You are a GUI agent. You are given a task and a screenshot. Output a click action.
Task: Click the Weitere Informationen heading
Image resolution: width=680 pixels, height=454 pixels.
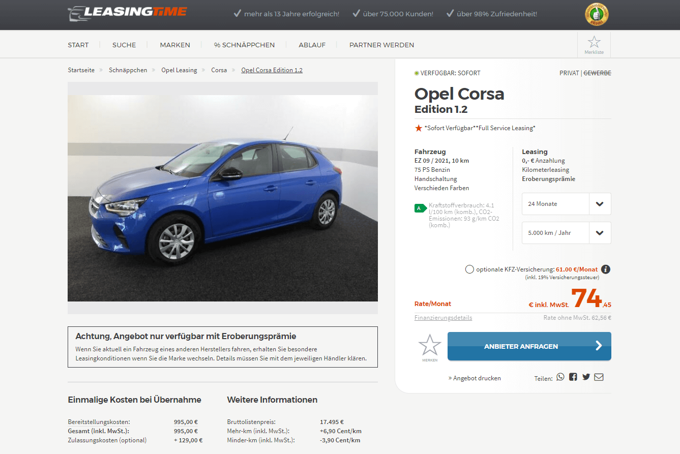[x=272, y=400]
